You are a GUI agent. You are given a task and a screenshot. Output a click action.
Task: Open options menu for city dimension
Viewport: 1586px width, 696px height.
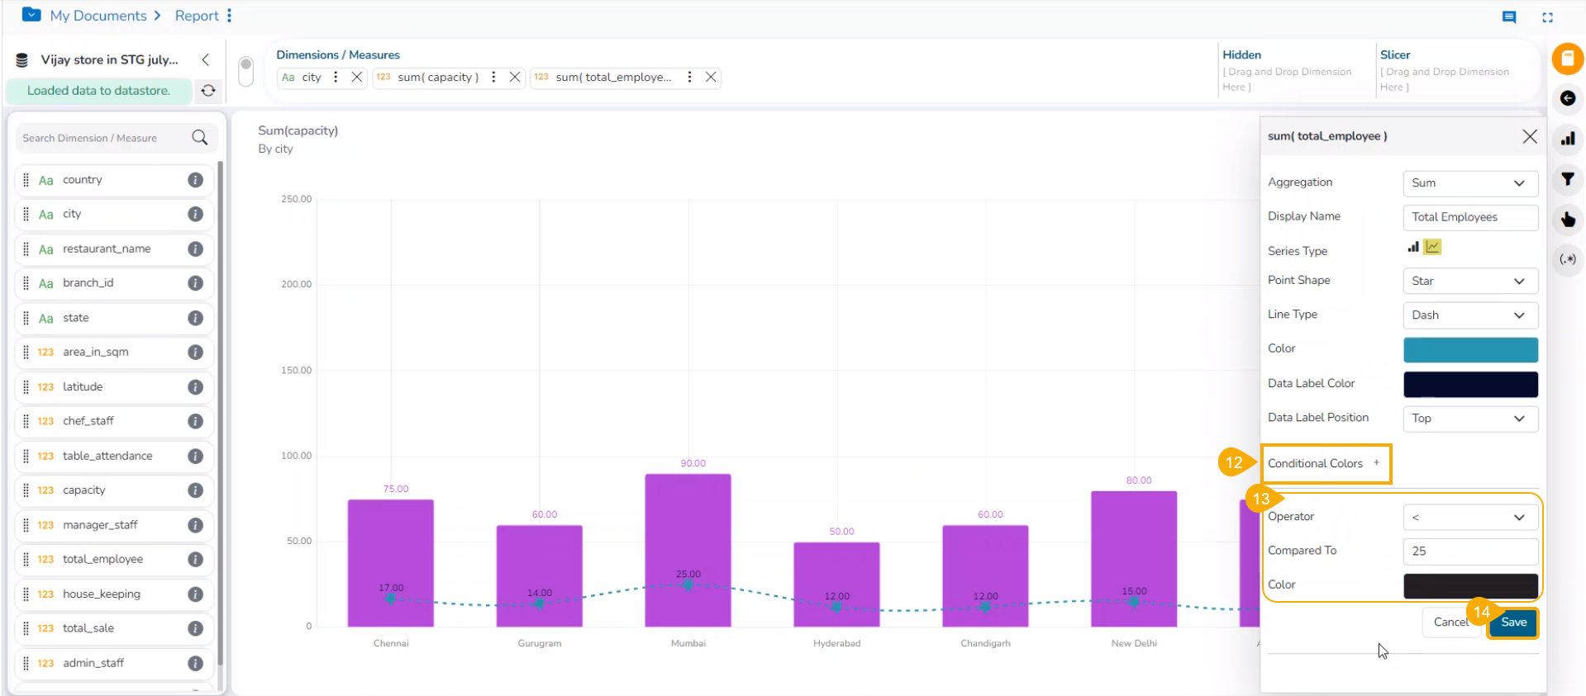[336, 77]
